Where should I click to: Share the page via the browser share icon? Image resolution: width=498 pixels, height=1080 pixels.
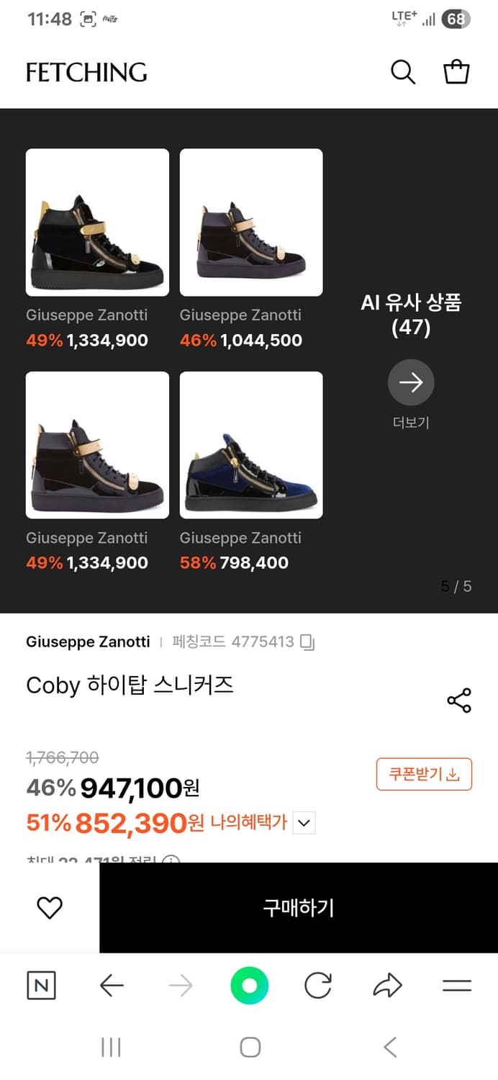(387, 986)
